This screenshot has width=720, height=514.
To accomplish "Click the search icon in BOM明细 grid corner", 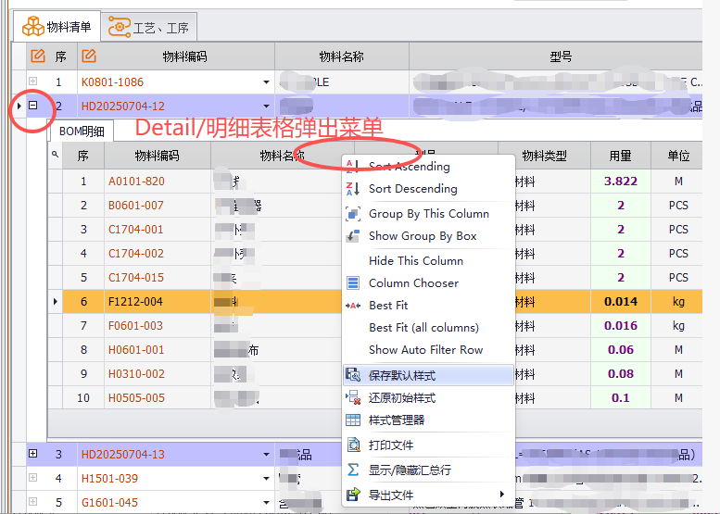I will click(55, 155).
